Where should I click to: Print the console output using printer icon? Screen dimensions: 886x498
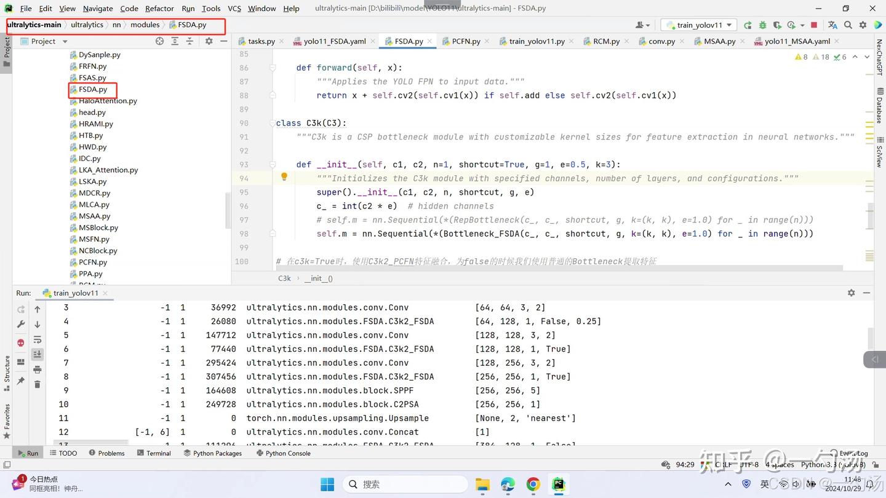coord(38,370)
